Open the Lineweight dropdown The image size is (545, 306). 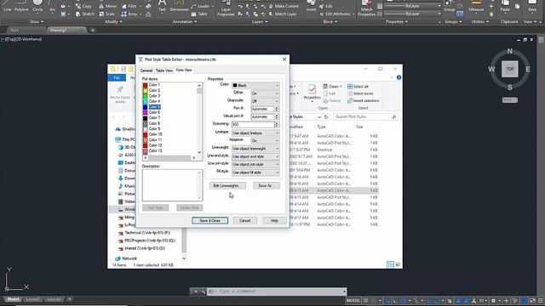coord(255,149)
